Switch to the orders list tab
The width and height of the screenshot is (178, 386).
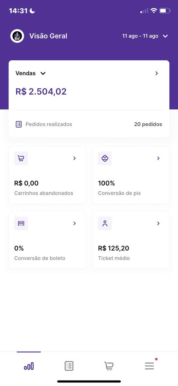69,366
